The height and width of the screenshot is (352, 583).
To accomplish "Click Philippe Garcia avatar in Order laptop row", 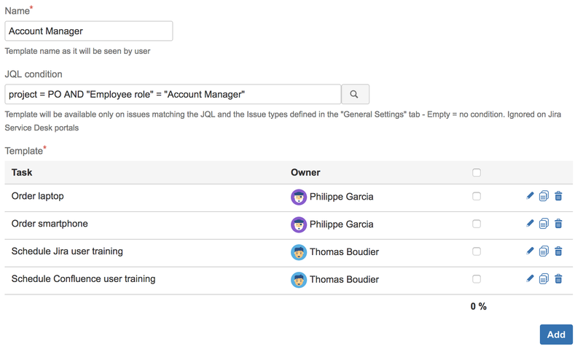I will (299, 197).
